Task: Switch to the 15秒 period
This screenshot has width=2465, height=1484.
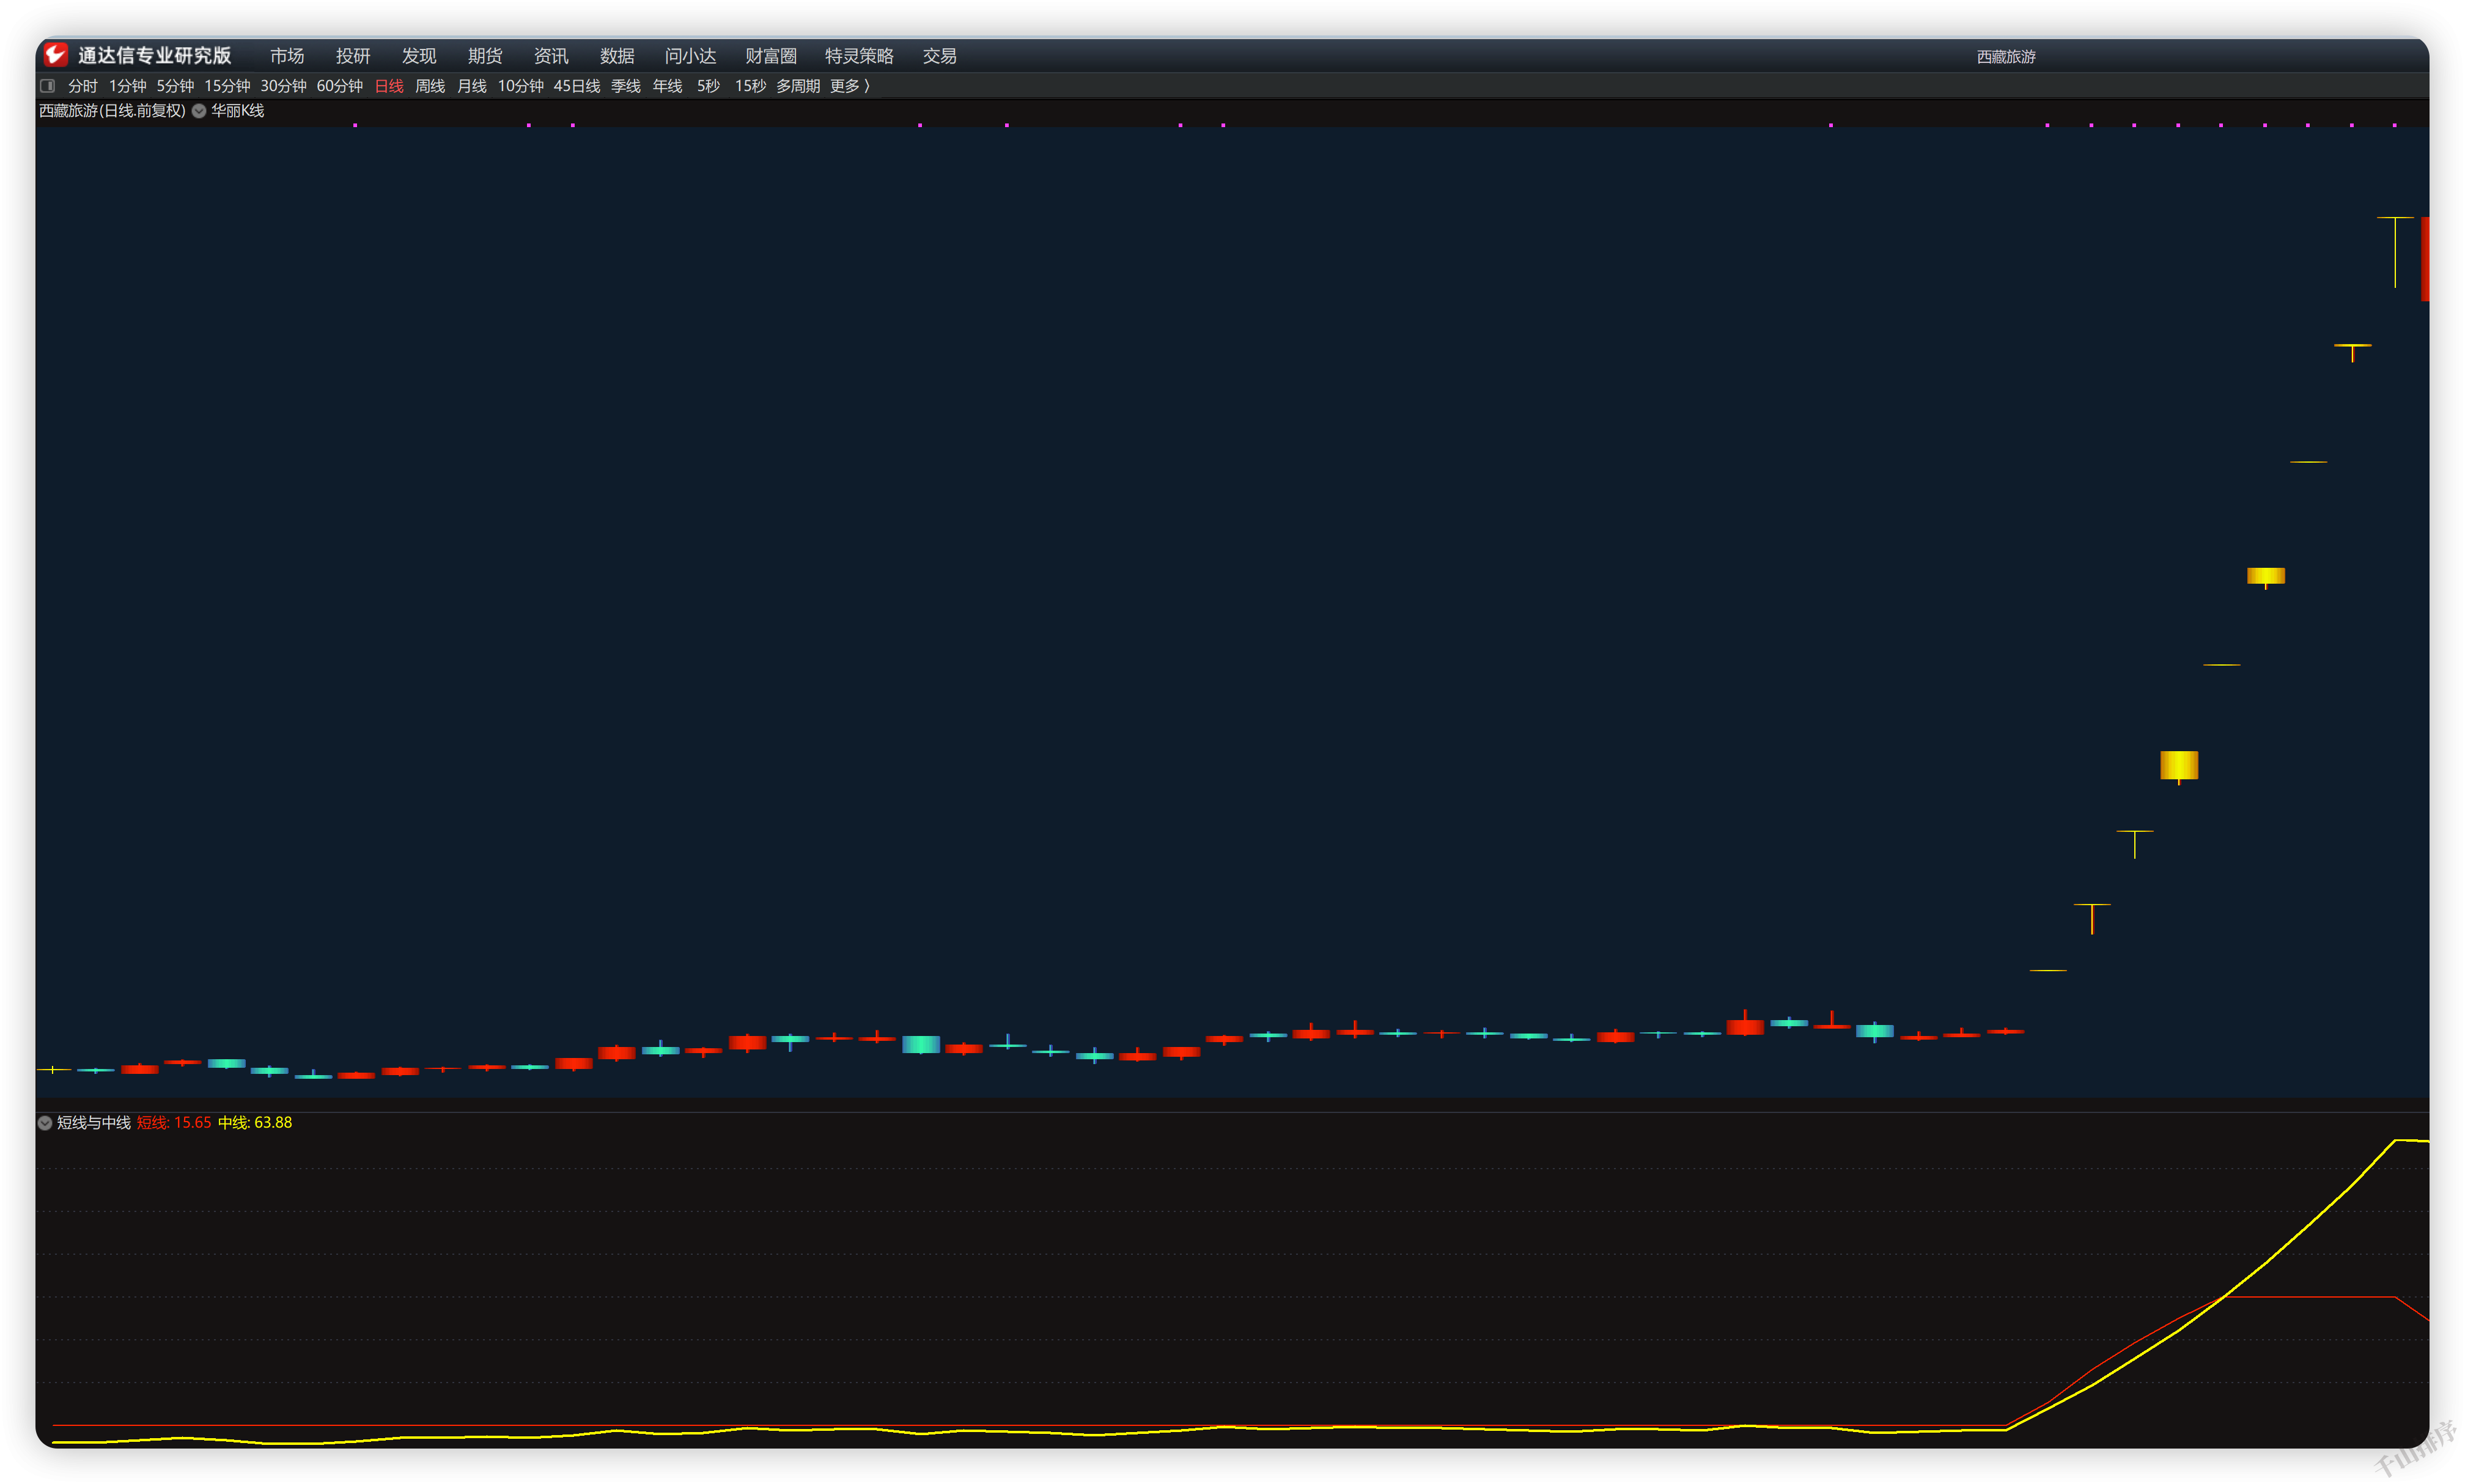Action: (750, 86)
